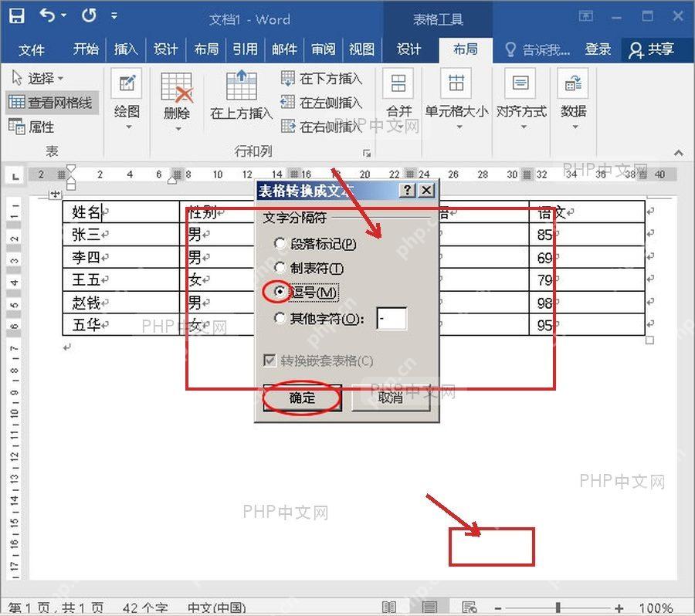
Task: Select 其他字符(O) radio option
Action: pyautogui.click(x=319, y=318)
